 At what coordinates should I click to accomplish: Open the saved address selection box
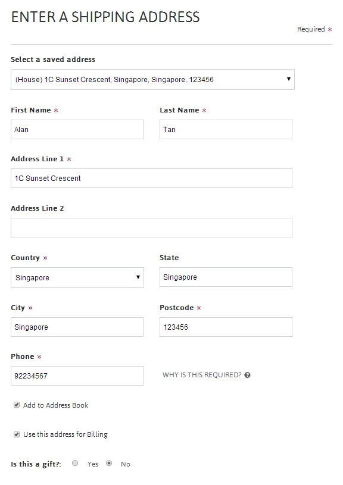(x=152, y=80)
